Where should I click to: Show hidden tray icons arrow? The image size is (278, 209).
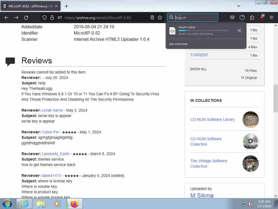coord(237,204)
